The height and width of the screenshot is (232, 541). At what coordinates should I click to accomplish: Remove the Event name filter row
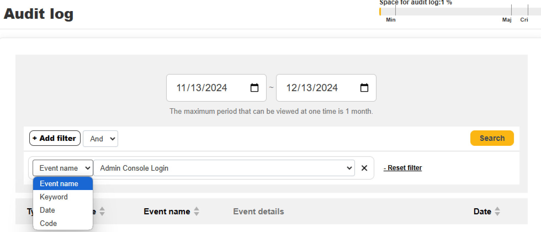[364, 168]
